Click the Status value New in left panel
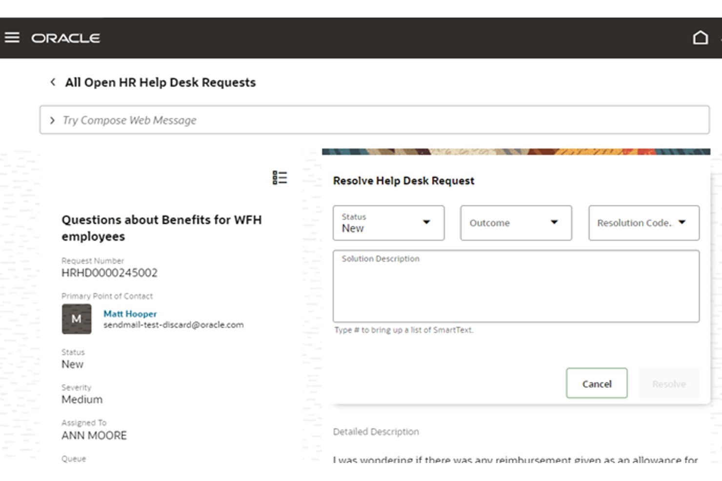The height and width of the screenshot is (481, 722). coord(72,364)
